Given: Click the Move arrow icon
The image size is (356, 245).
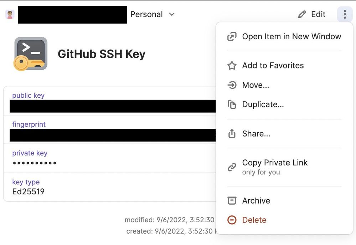Looking at the screenshot, I should (232, 85).
